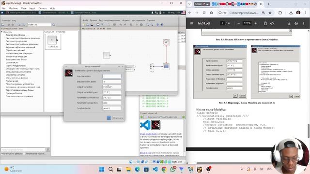Follow the Visual Studio Code link
Screen dimensions: 310x174
[148, 134]
